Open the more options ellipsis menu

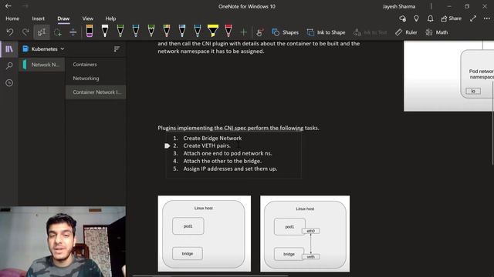[x=487, y=18]
